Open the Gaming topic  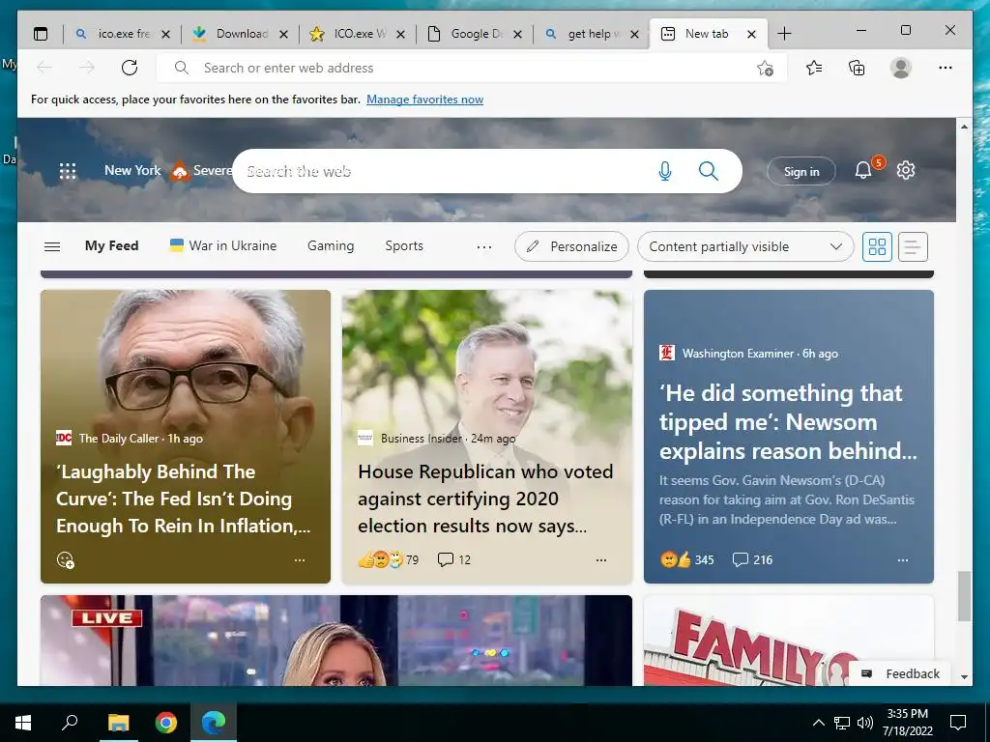tap(331, 246)
